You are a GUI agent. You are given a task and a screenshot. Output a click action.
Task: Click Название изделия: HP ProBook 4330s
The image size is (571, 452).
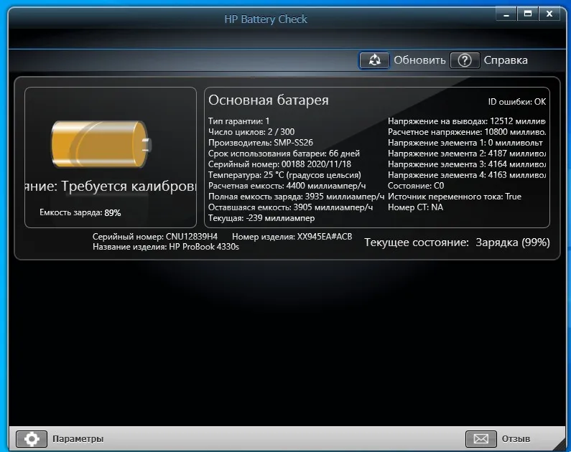tap(166, 247)
